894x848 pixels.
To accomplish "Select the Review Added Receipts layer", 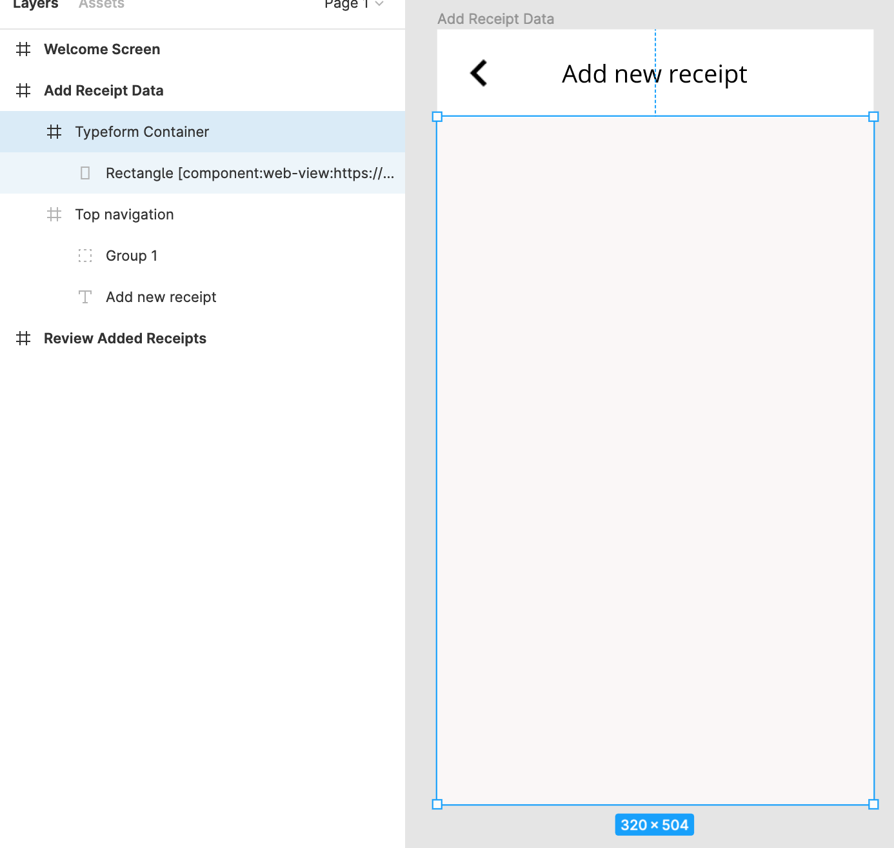I will coord(203,338).
